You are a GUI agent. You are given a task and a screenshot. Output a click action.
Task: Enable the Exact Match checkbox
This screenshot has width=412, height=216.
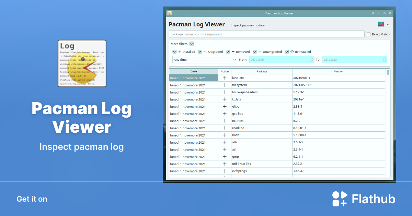tap(369, 34)
